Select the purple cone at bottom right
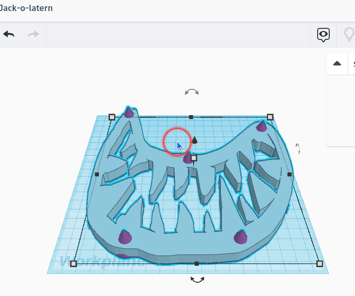Image resolution: width=355 pixels, height=296 pixels. click(240, 237)
